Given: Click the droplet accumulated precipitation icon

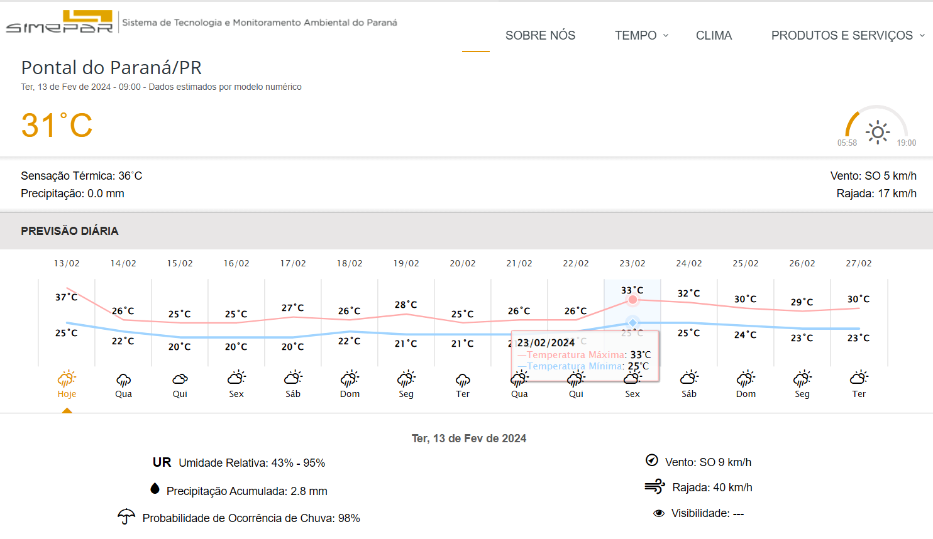Looking at the screenshot, I should [x=155, y=488].
